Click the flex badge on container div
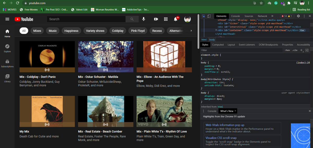This screenshot has width=313, height=148. (x=302, y=30)
